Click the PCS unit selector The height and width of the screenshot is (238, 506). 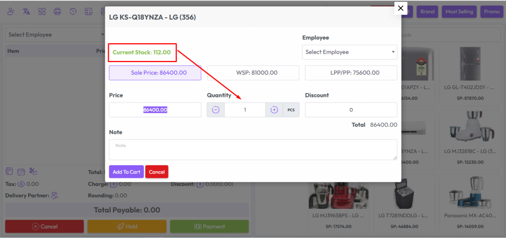291,110
